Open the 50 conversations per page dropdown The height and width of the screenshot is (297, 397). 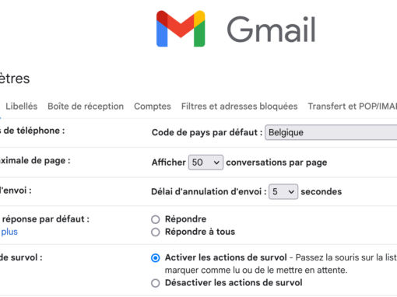206,162
